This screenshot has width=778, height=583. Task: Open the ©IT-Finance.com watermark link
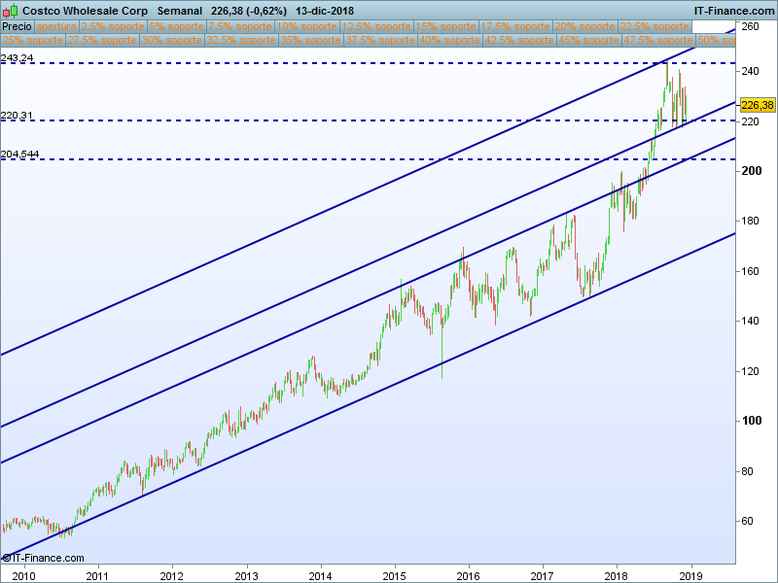click(43, 558)
